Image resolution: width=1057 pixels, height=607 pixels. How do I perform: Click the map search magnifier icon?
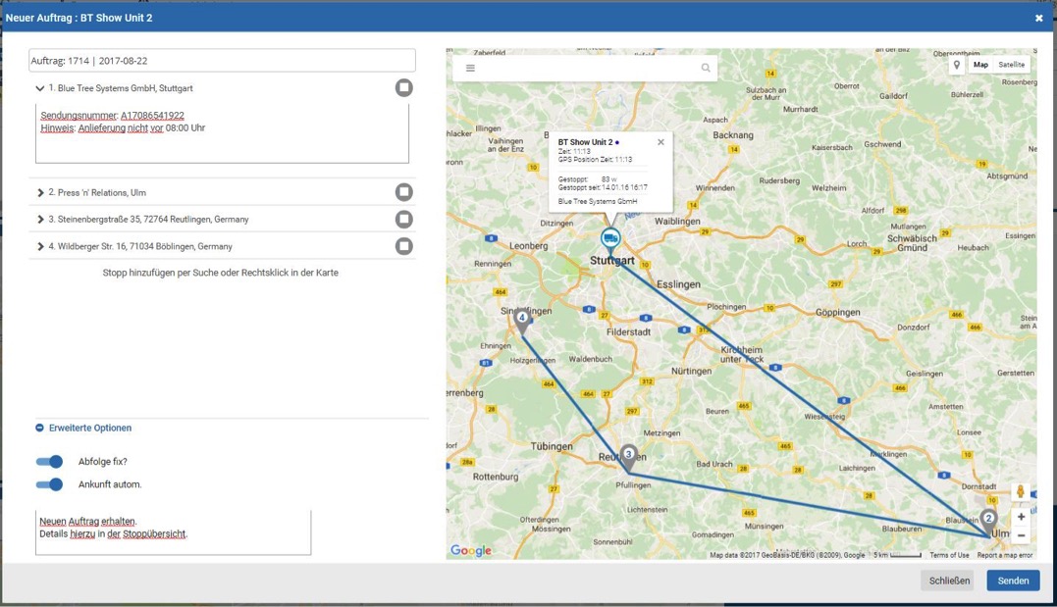[x=705, y=69]
